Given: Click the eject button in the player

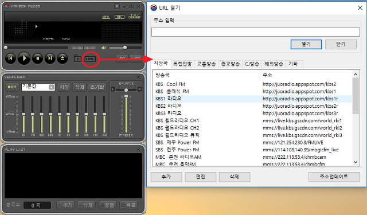Looking at the screenshot, I should (x=63, y=58).
